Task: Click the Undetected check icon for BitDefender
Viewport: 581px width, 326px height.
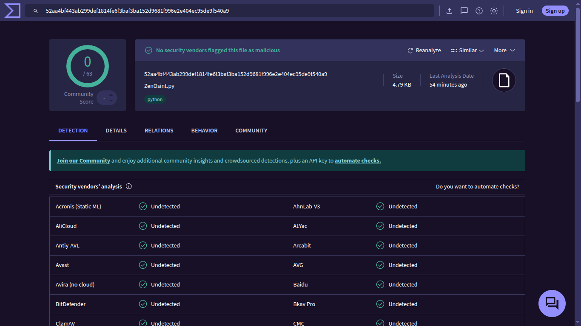Action: (x=143, y=304)
